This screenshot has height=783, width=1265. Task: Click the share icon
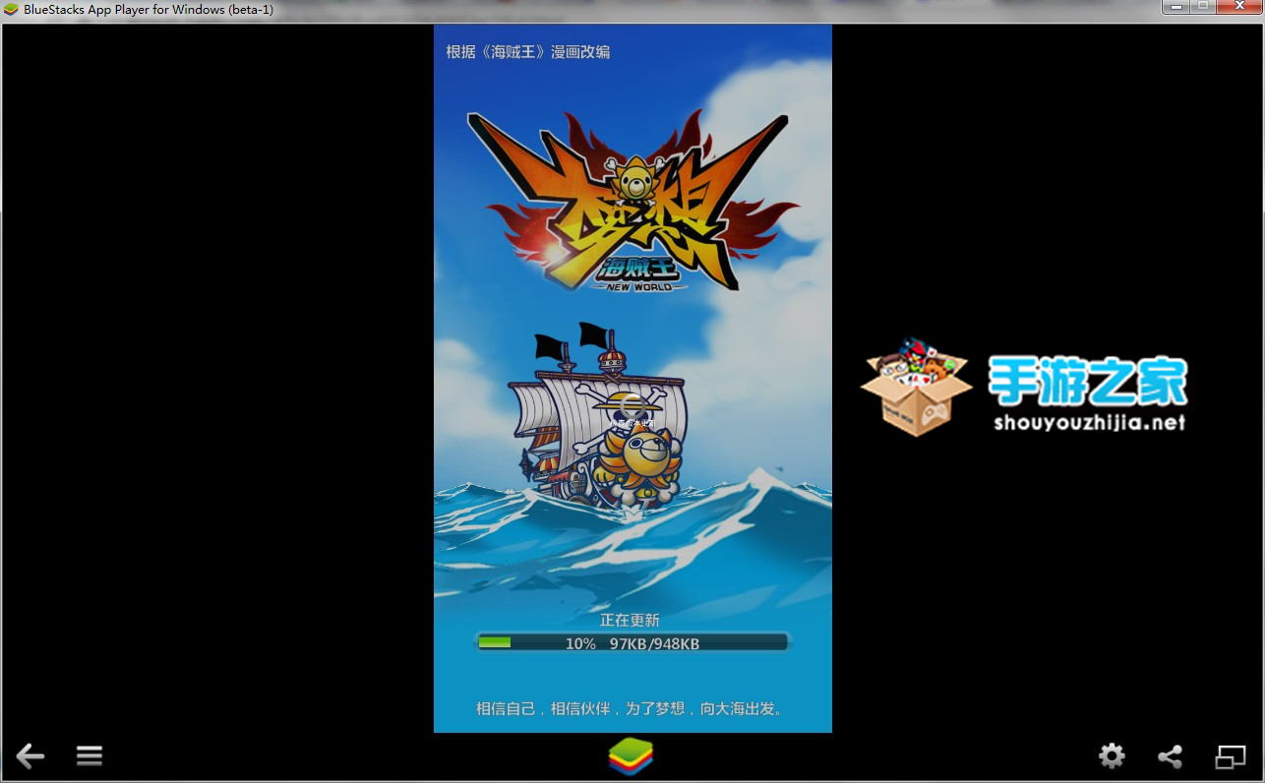tap(1170, 755)
